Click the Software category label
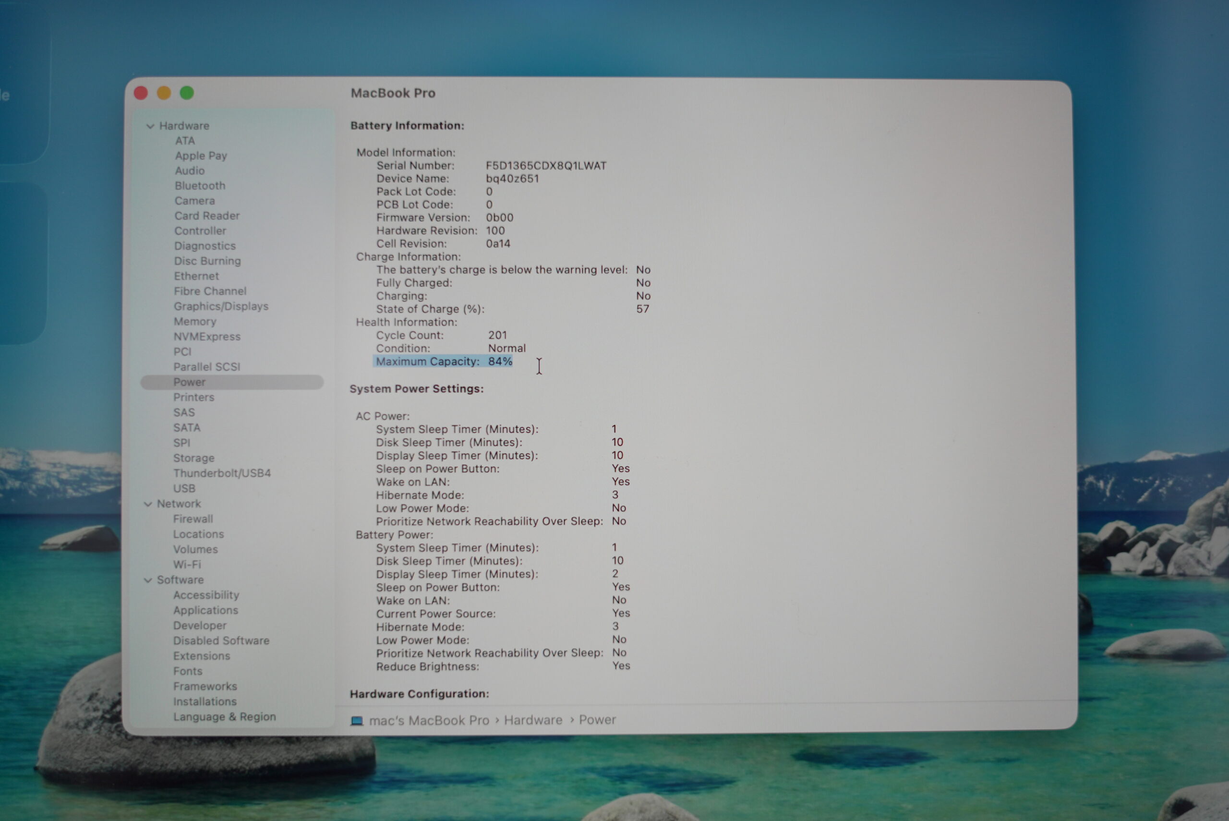The image size is (1229, 821). [x=180, y=580]
